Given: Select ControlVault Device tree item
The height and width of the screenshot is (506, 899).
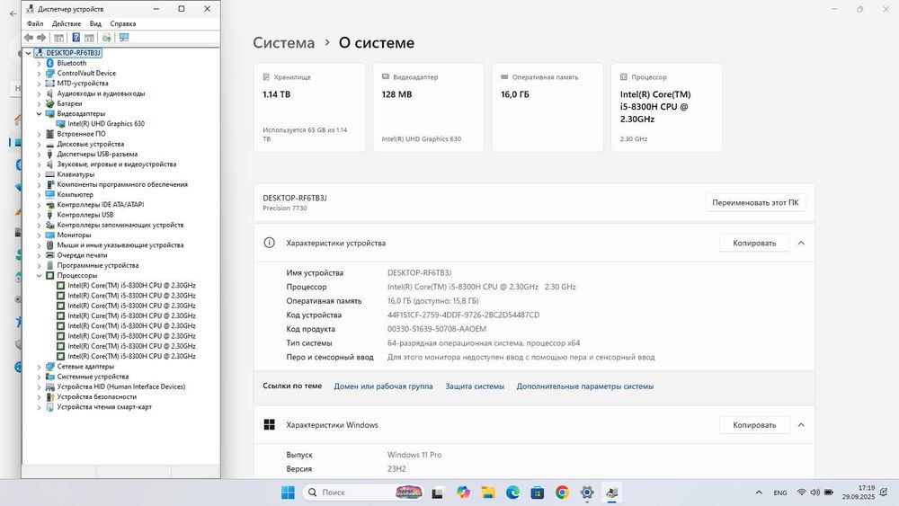Looking at the screenshot, I should [x=86, y=74].
